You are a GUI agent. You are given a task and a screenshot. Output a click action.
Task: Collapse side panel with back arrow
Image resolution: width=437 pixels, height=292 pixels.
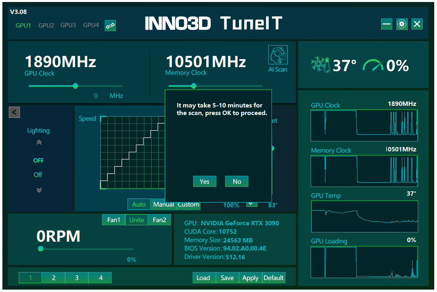pyautogui.click(x=14, y=113)
